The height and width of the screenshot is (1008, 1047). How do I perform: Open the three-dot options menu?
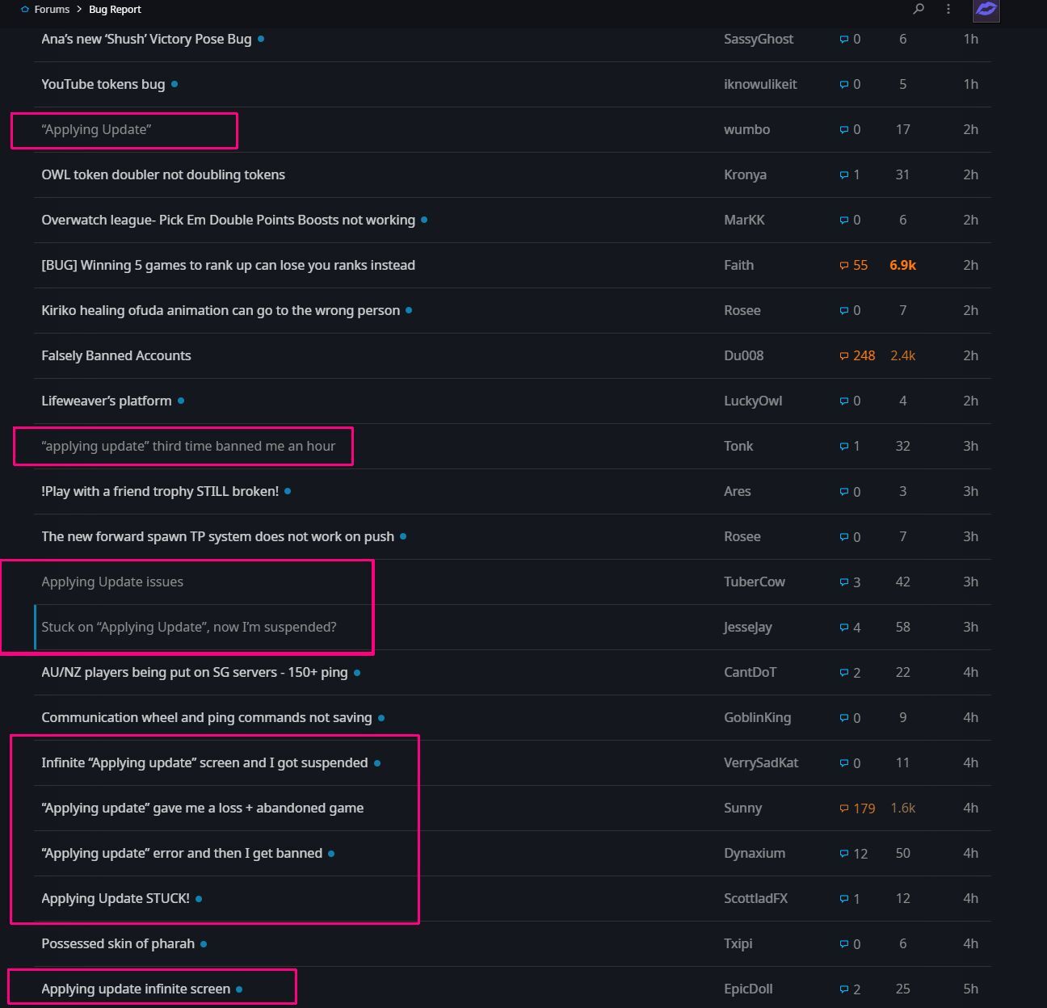coord(948,9)
